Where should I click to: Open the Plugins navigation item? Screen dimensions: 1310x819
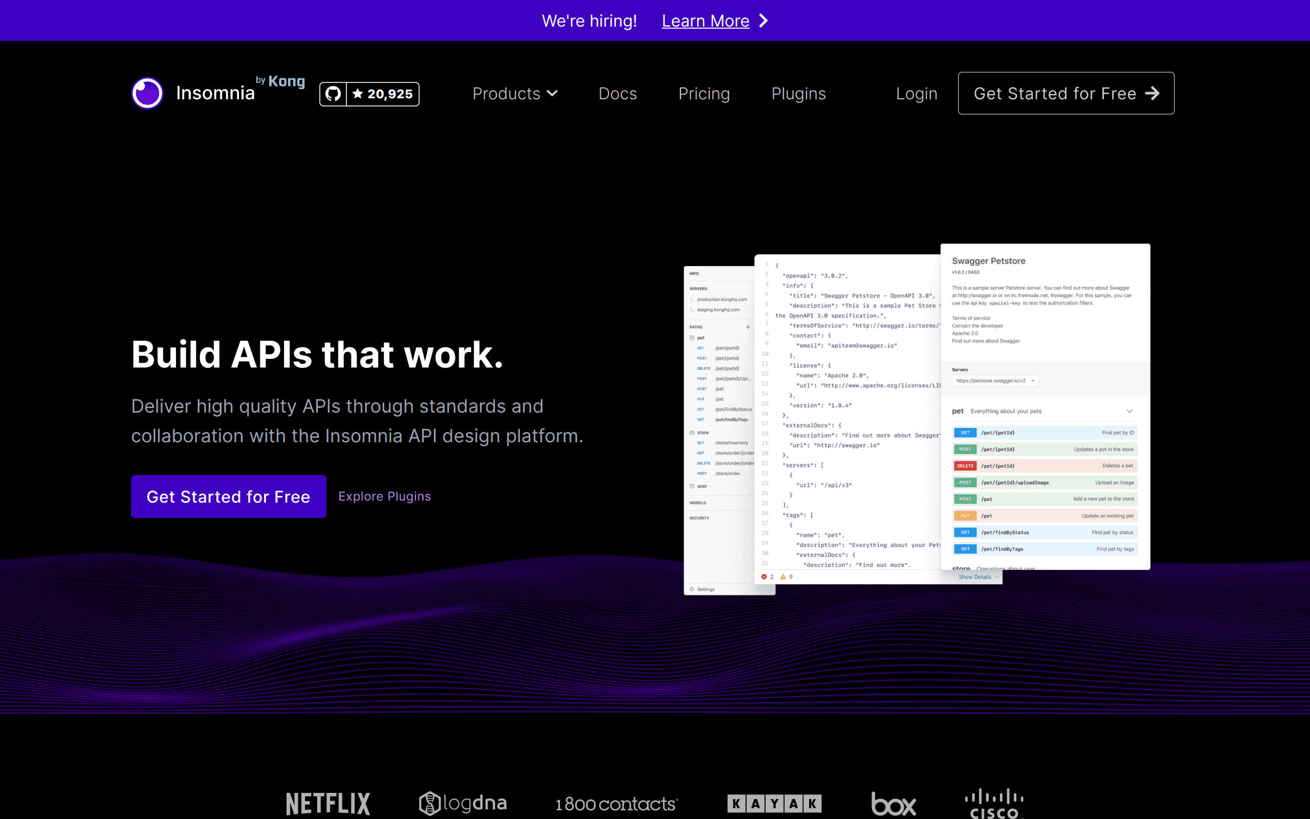point(798,94)
